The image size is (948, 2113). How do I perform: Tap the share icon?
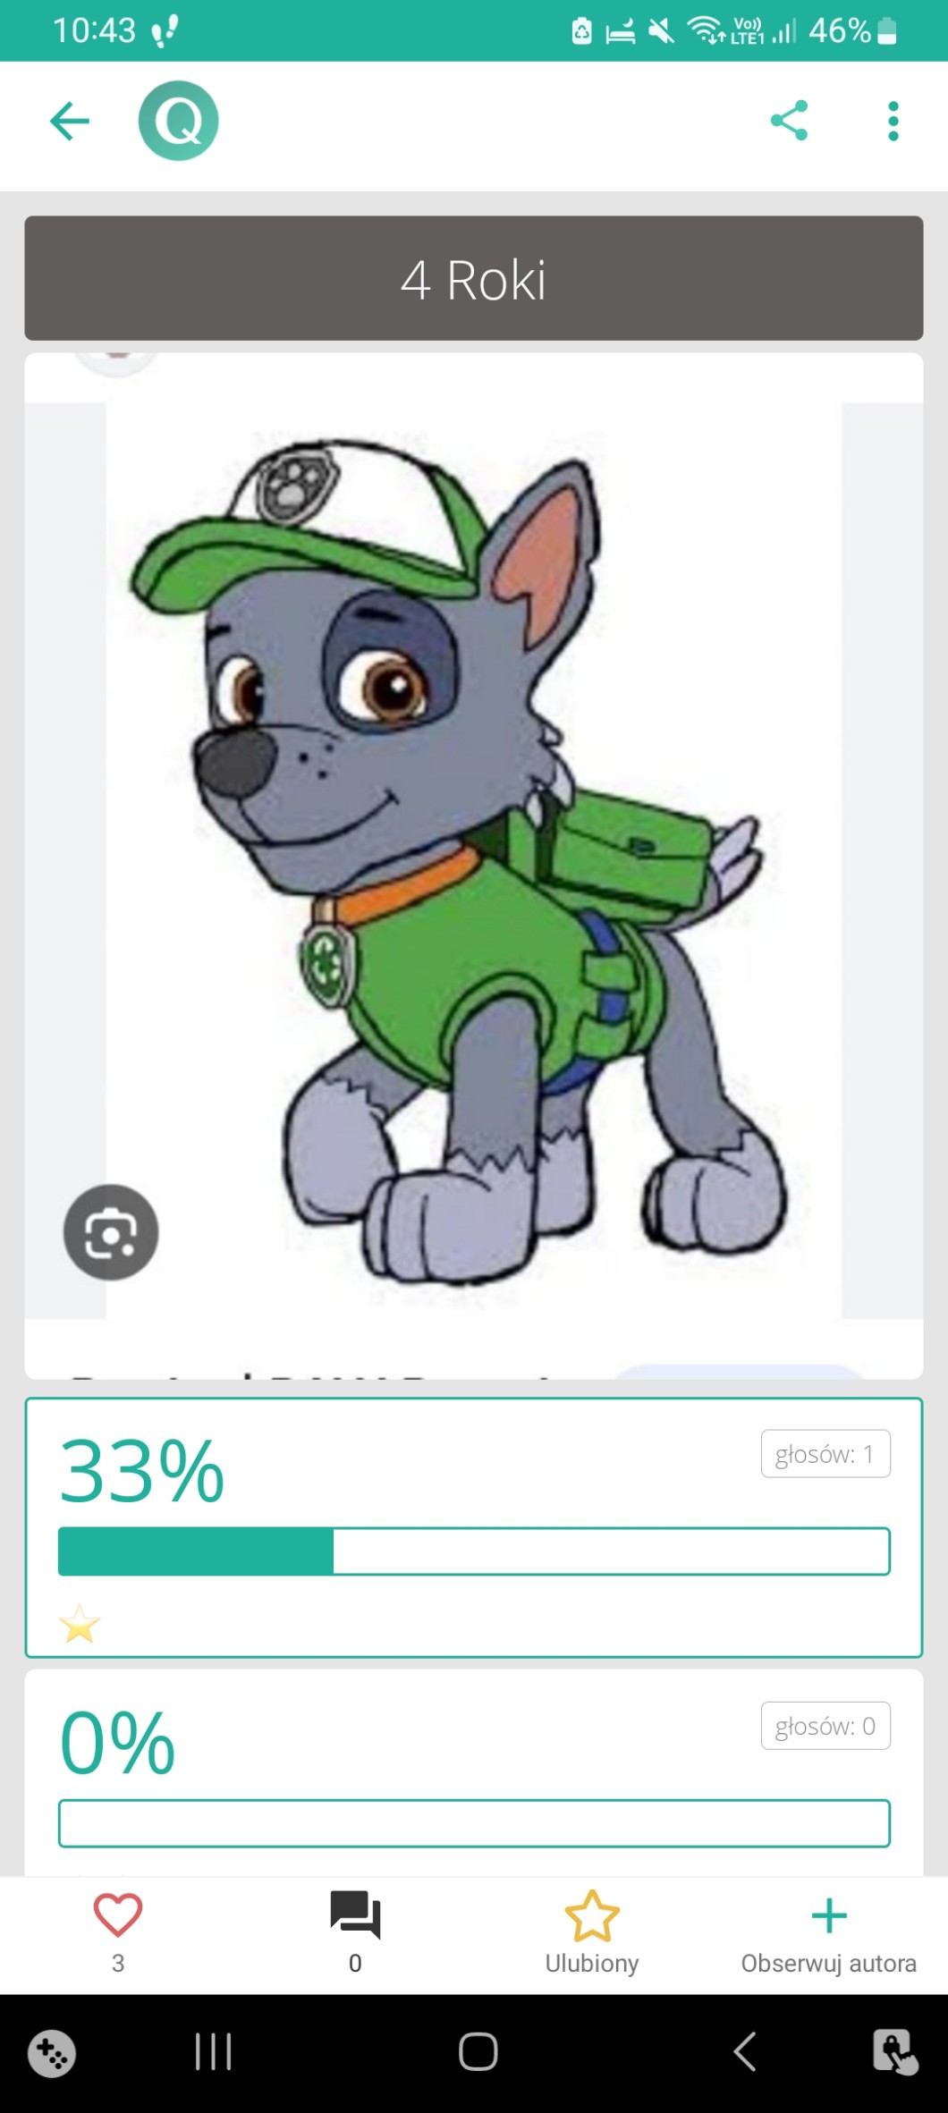click(789, 121)
